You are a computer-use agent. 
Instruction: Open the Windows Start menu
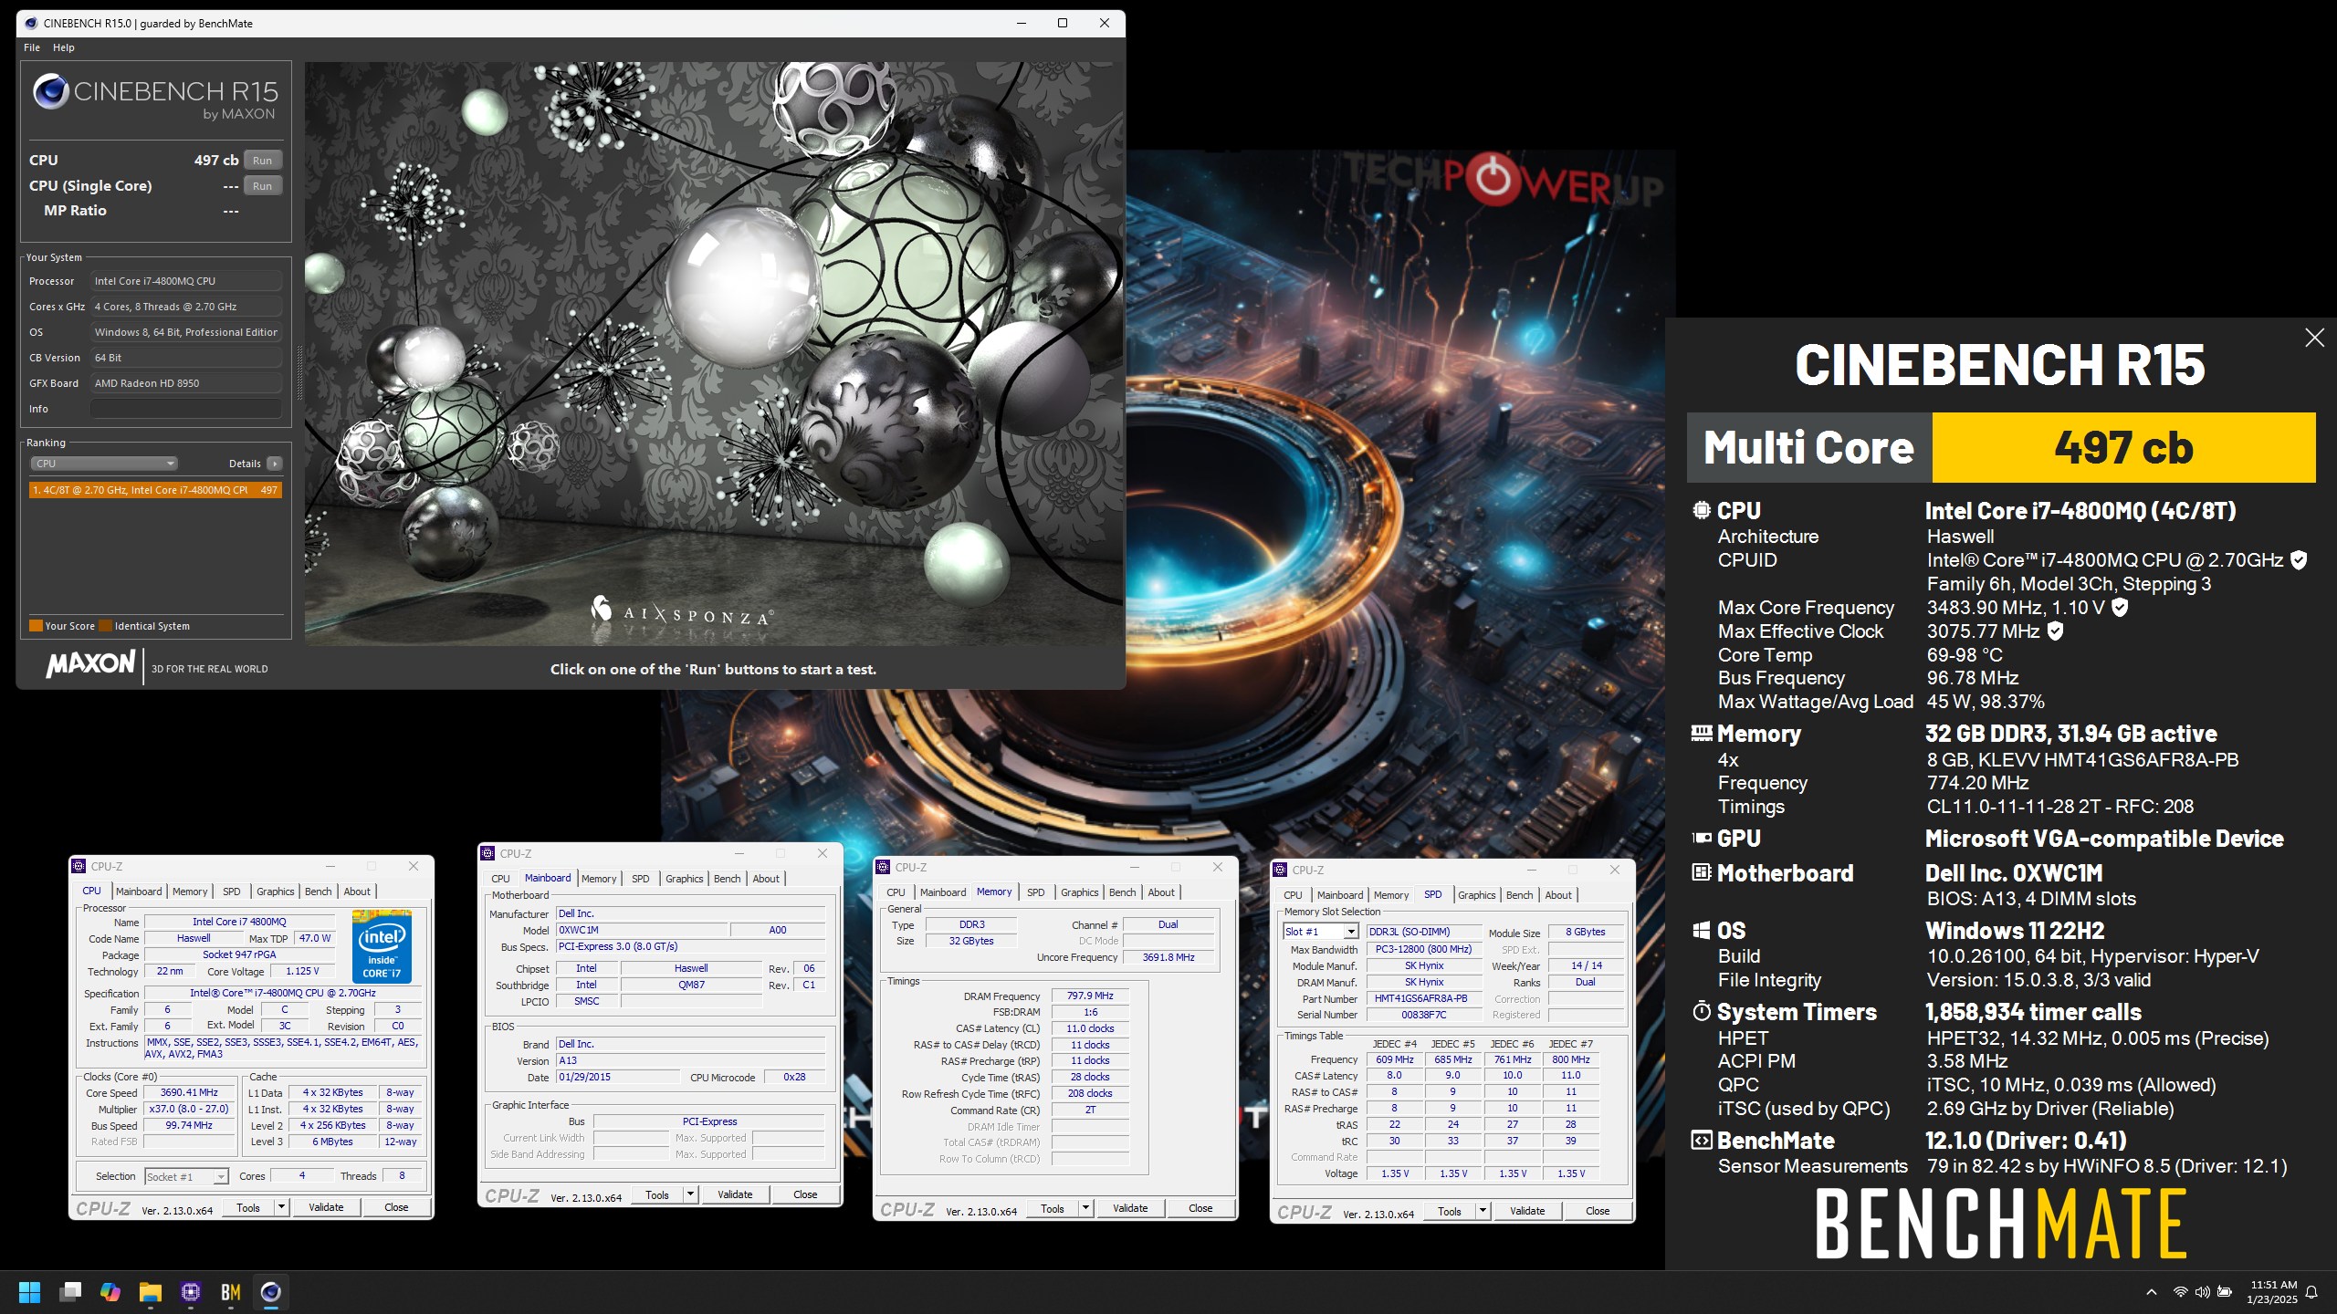click(x=29, y=1292)
